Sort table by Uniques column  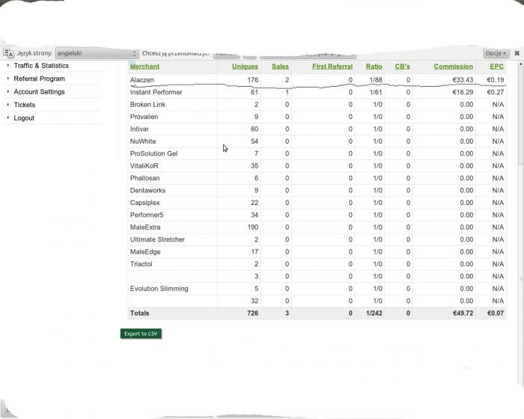[x=245, y=67]
